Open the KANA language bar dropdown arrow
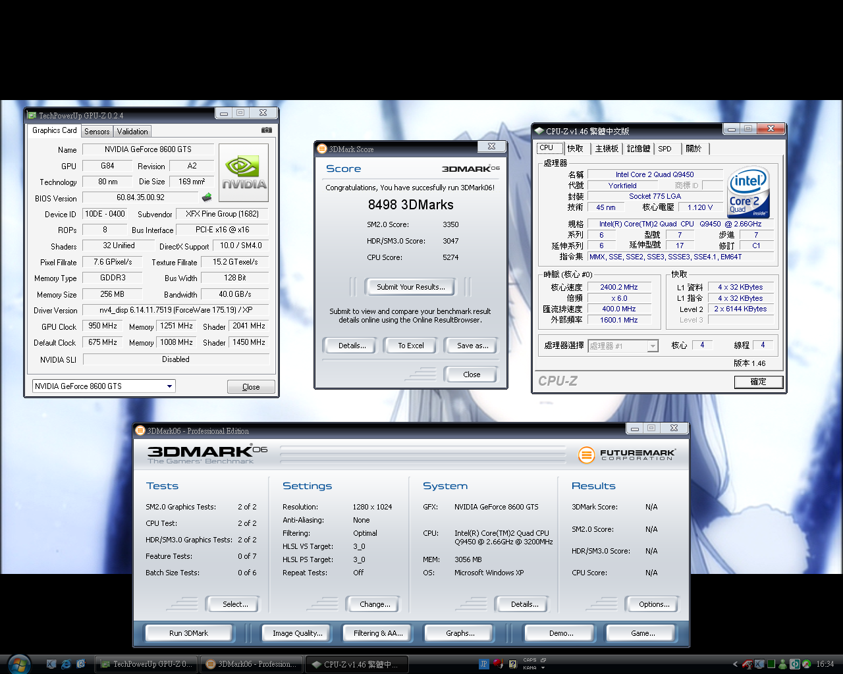This screenshot has height=674, width=843. point(543,668)
